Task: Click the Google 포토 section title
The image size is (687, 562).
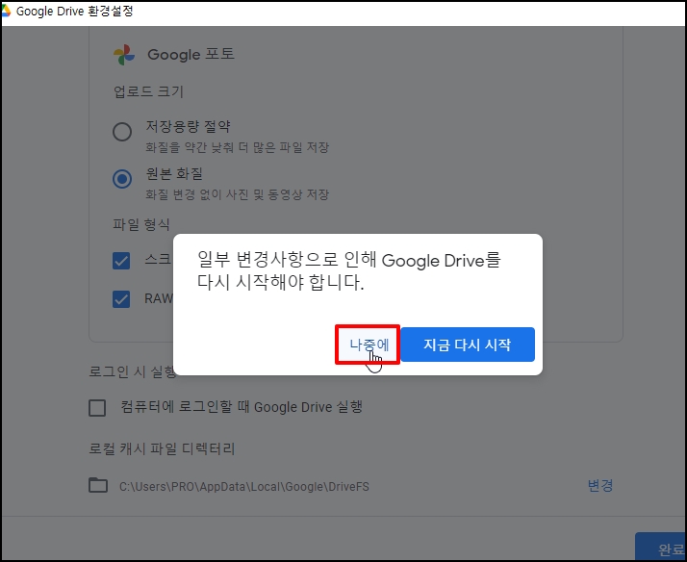Action: coord(191,54)
